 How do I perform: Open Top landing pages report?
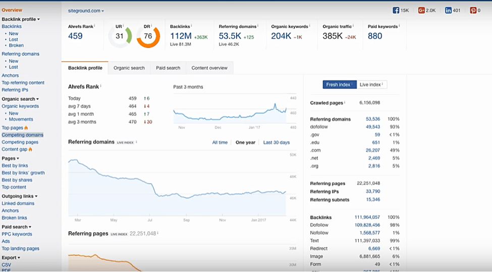20,248
